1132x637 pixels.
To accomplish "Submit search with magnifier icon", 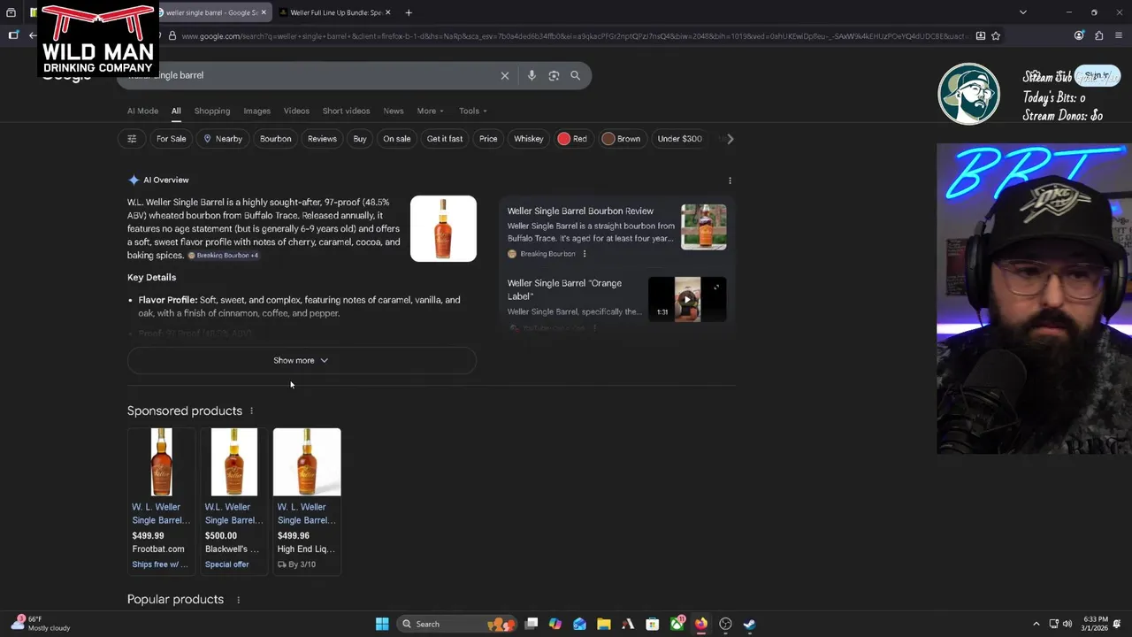I will [575, 76].
